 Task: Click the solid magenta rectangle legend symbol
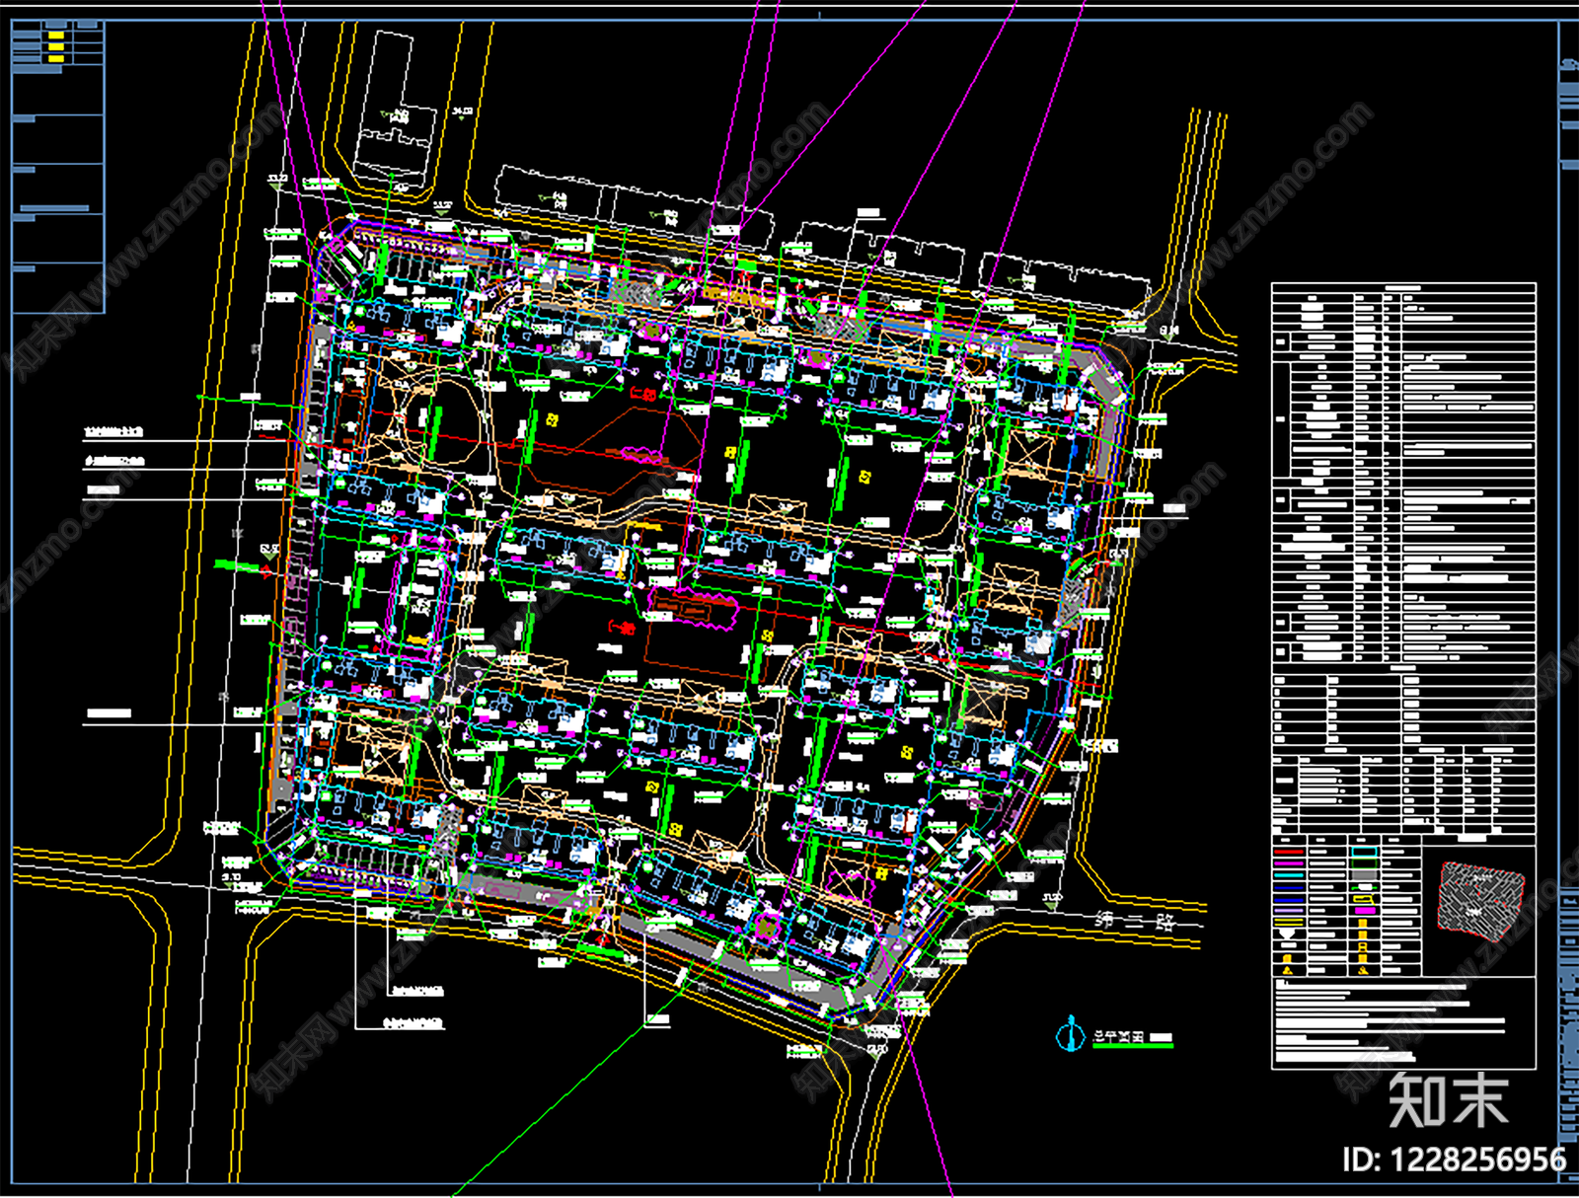(x=1365, y=910)
